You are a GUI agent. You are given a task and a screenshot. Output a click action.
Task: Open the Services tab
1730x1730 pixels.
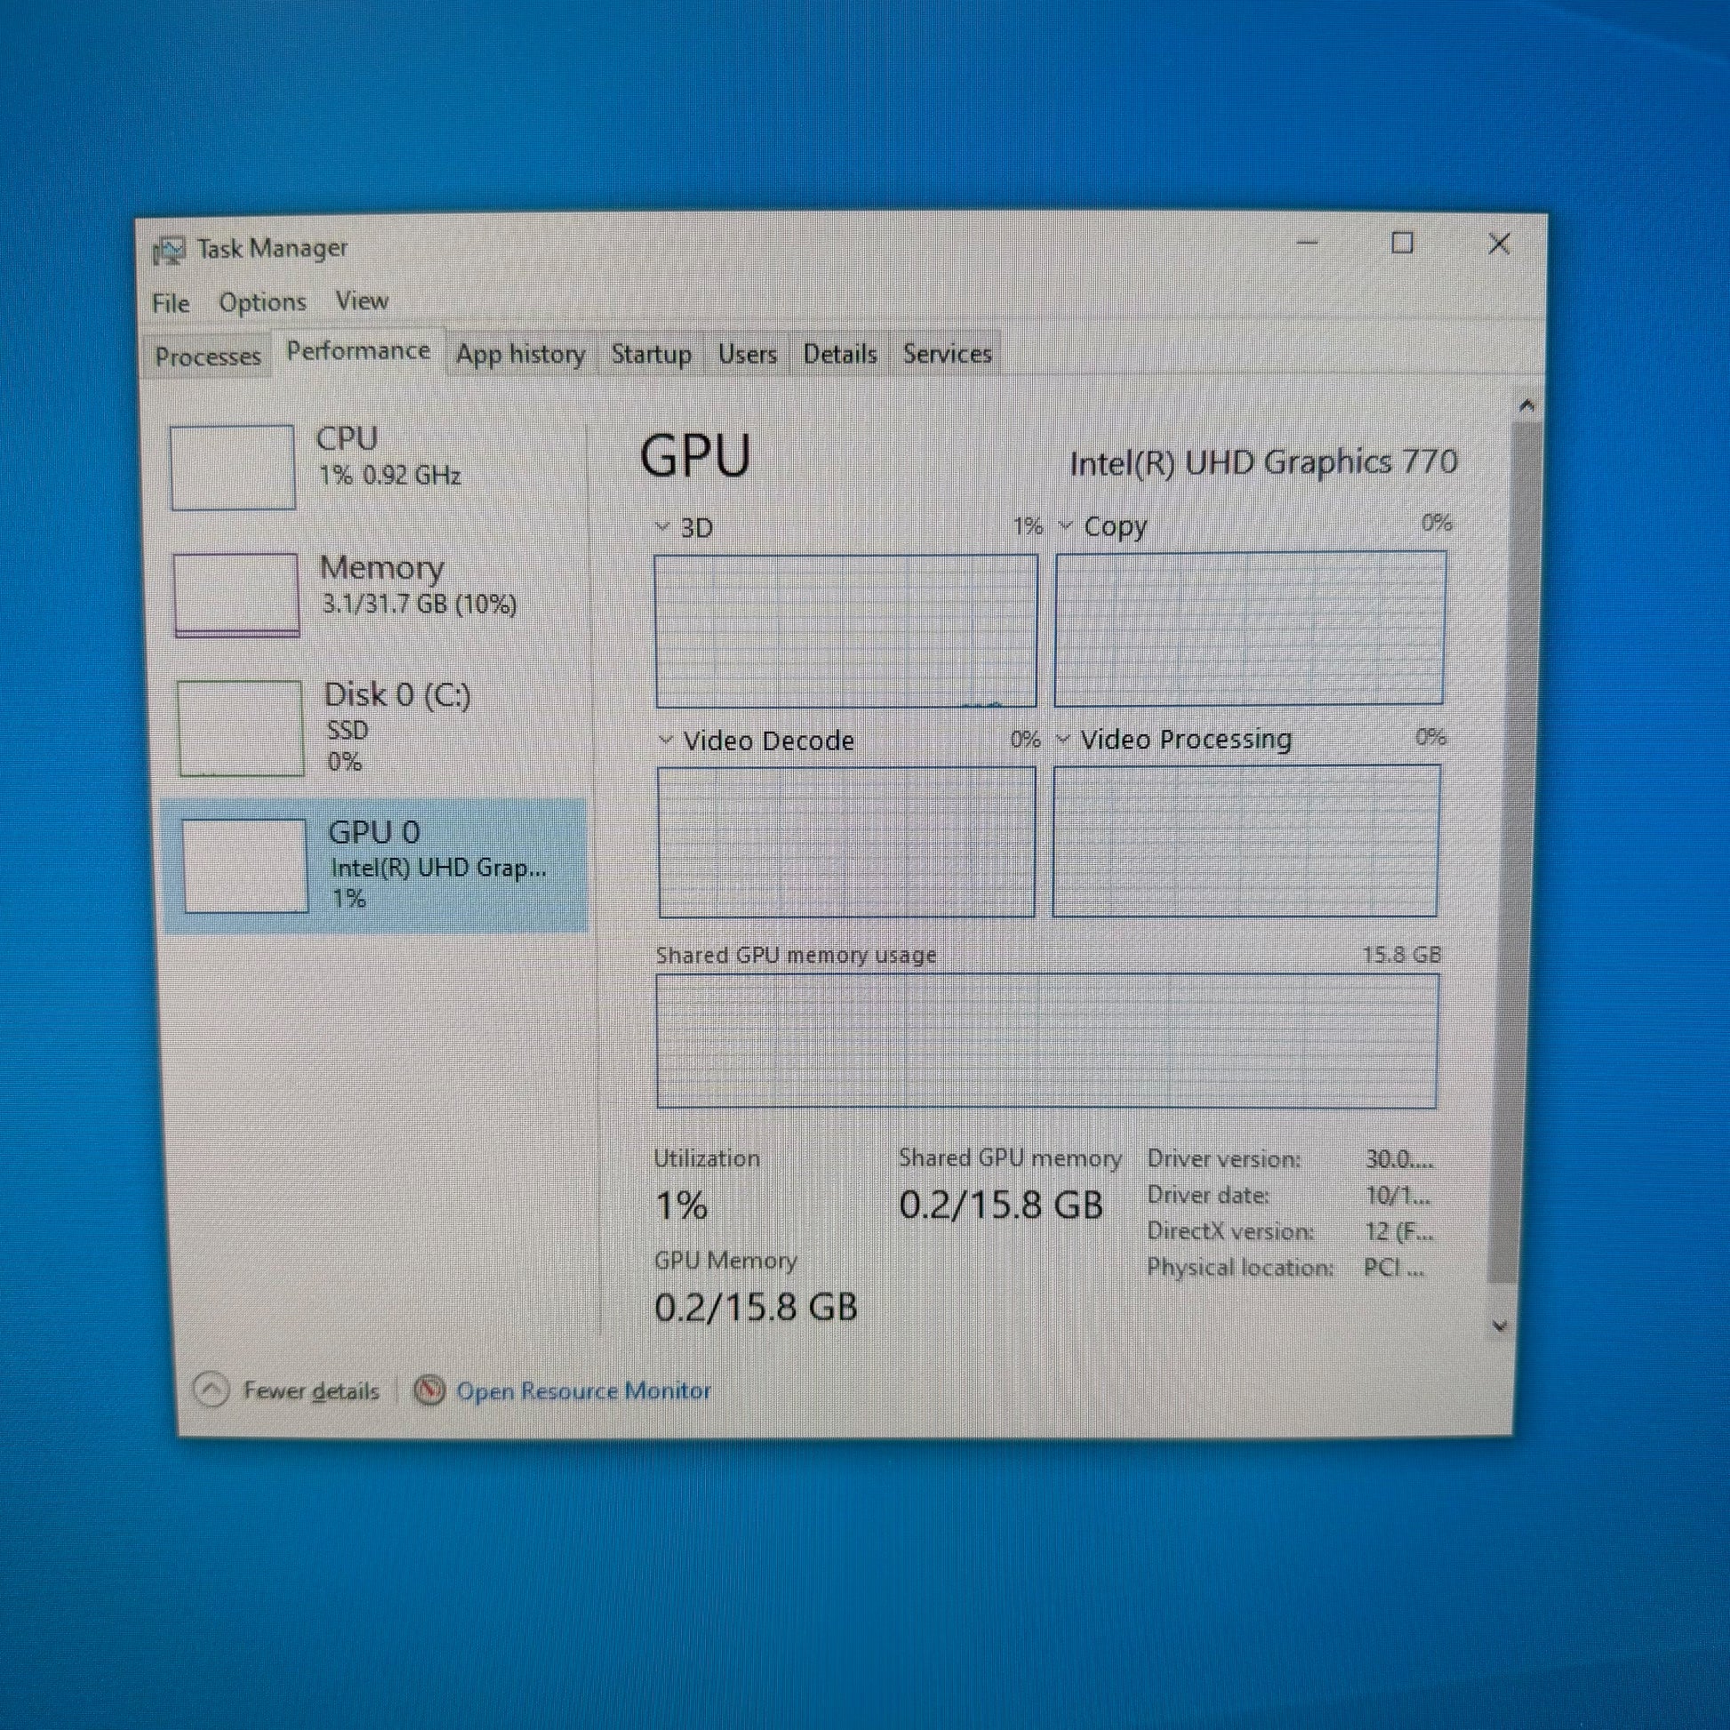[947, 355]
